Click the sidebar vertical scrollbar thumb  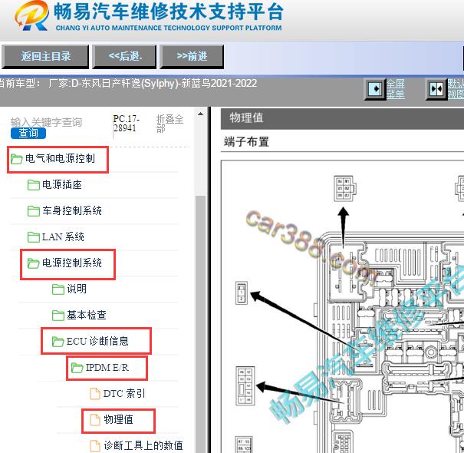(x=201, y=323)
